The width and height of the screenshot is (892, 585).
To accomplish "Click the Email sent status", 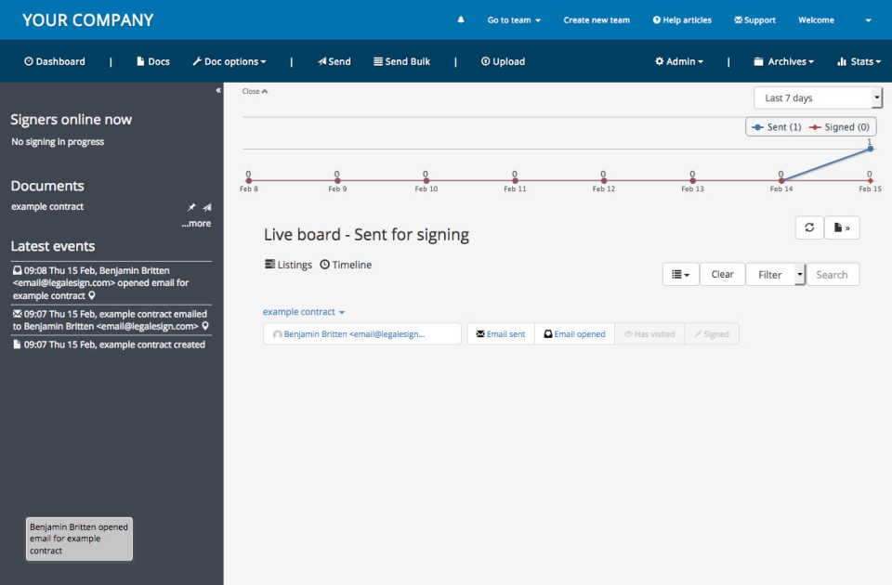I will 501,334.
